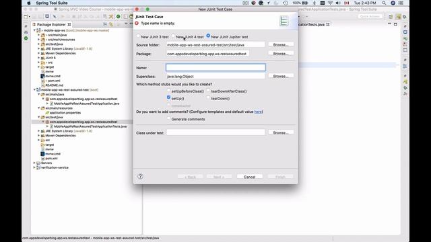Viewport: 431px width, 242px height.
Task: Enable the tearDownAfterClass() checkbox
Action: (x=208, y=90)
